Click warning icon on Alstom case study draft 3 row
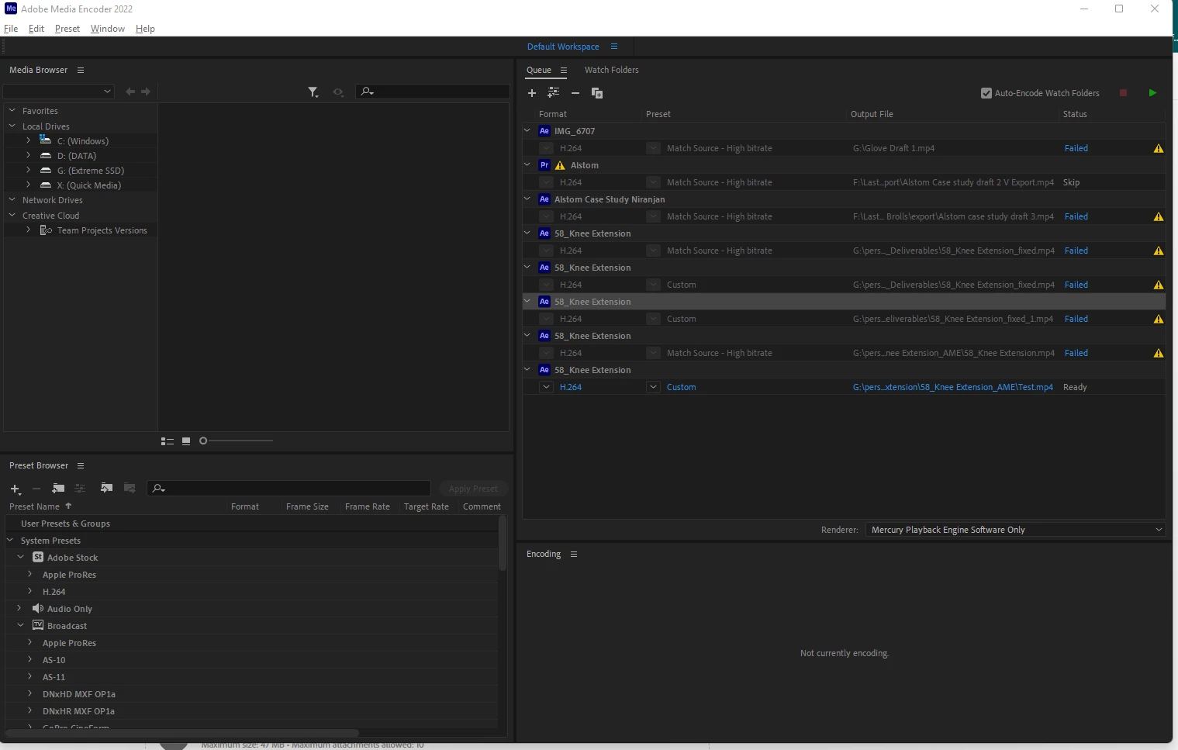The width and height of the screenshot is (1178, 750). (x=1159, y=217)
